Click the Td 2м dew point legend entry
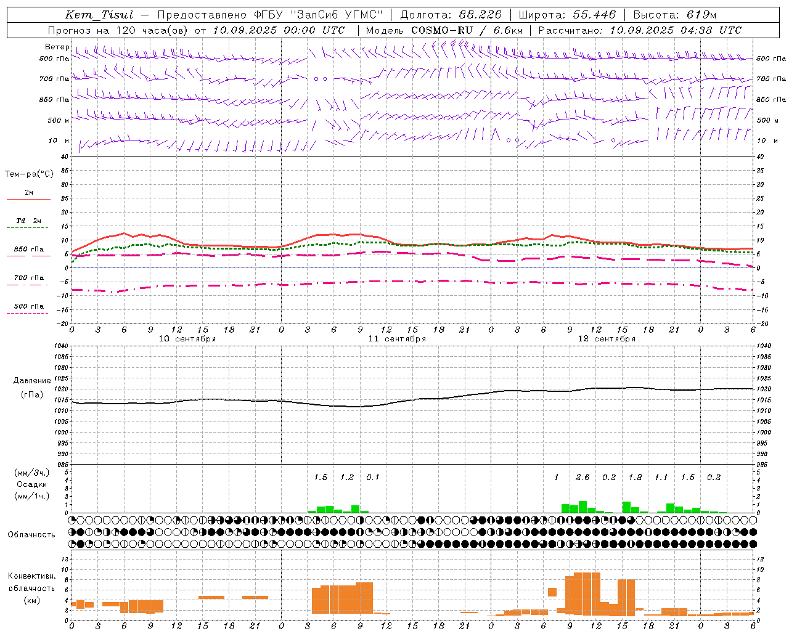Screen dimensions: 789x631 (29, 221)
